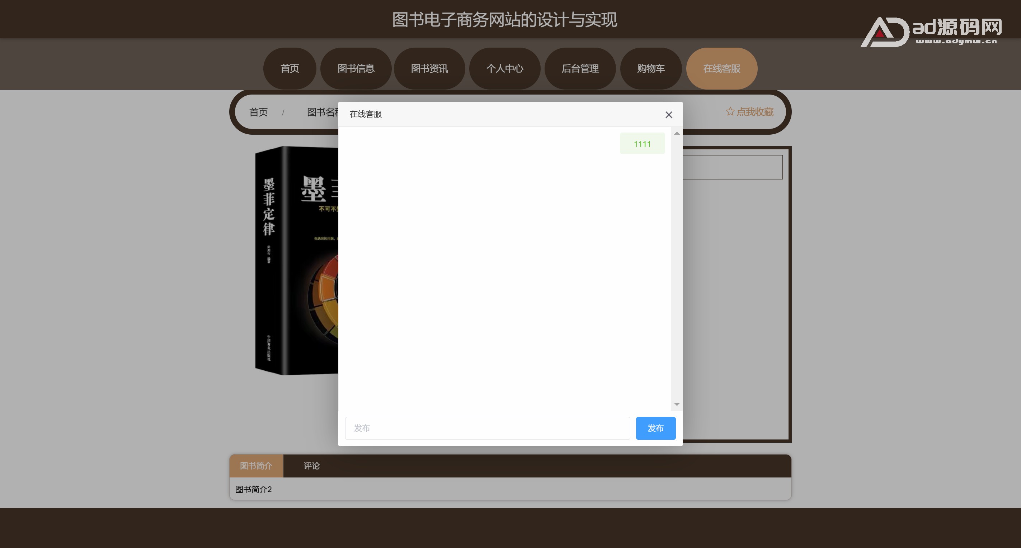Click the 点我收藏 star icon

(x=730, y=112)
